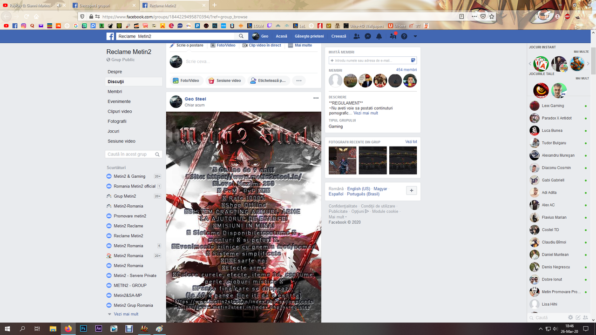Open the tracking protection shield icon

82,16
